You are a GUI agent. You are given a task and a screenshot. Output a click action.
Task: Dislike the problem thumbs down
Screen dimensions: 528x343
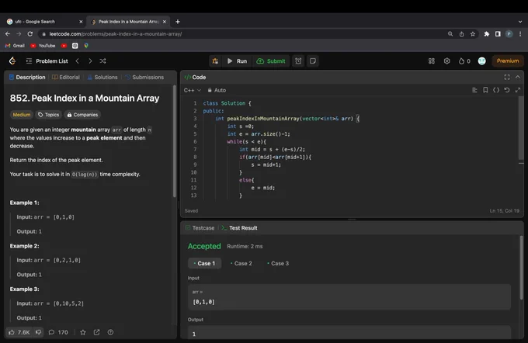click(38, 332)
